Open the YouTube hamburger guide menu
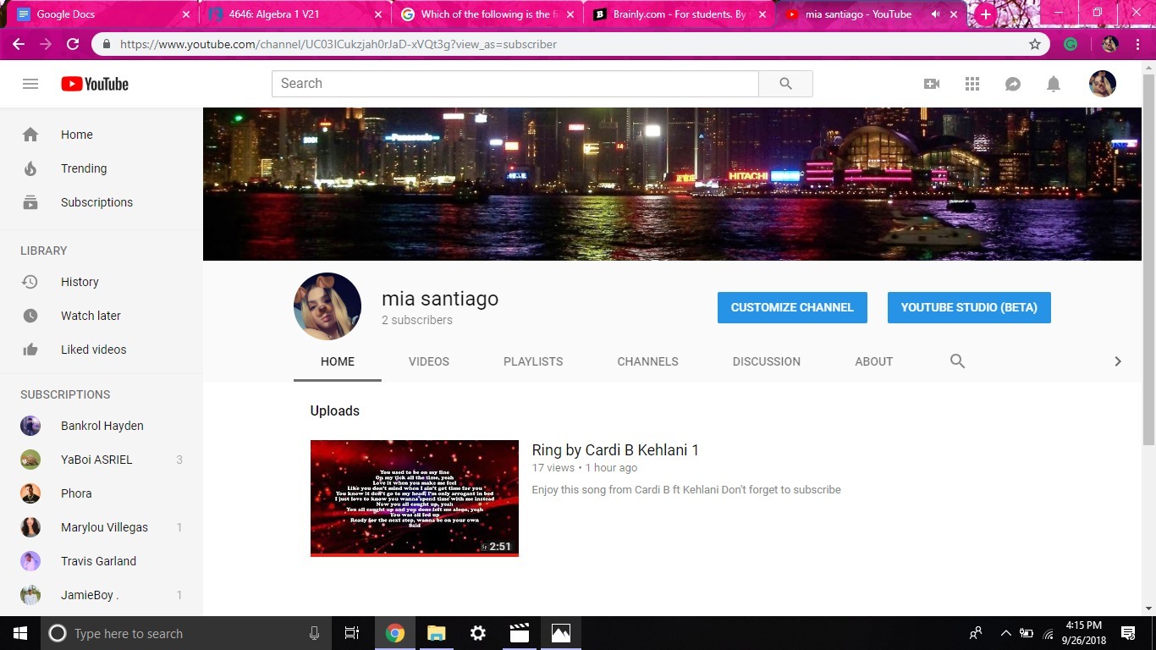Viewport: 1156px width, 650px height. (x=30, y=84)
